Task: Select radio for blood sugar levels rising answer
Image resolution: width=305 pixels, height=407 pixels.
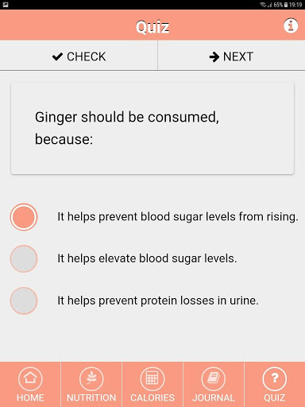Action: 24,217
